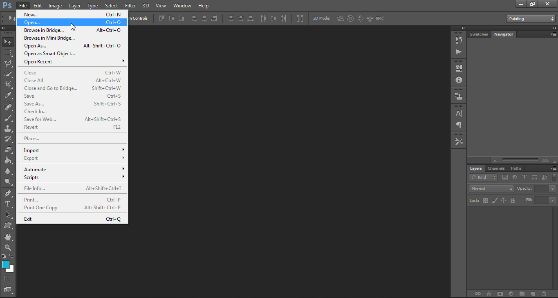This screenshot has height=298, width=558.
Task: Choose the Spot Healing Brush tool
Action: (x=8, y=107)
